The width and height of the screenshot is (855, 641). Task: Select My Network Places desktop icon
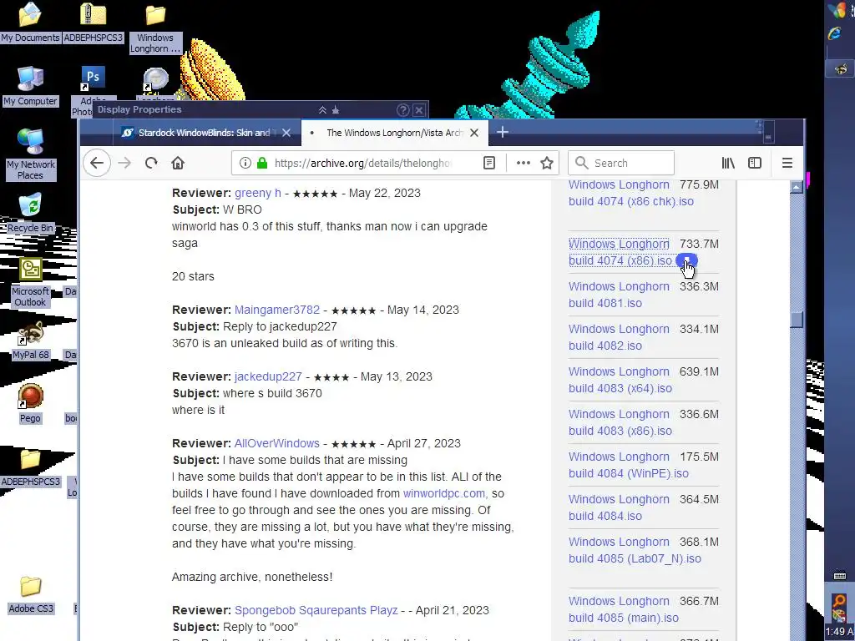[30, 154]
